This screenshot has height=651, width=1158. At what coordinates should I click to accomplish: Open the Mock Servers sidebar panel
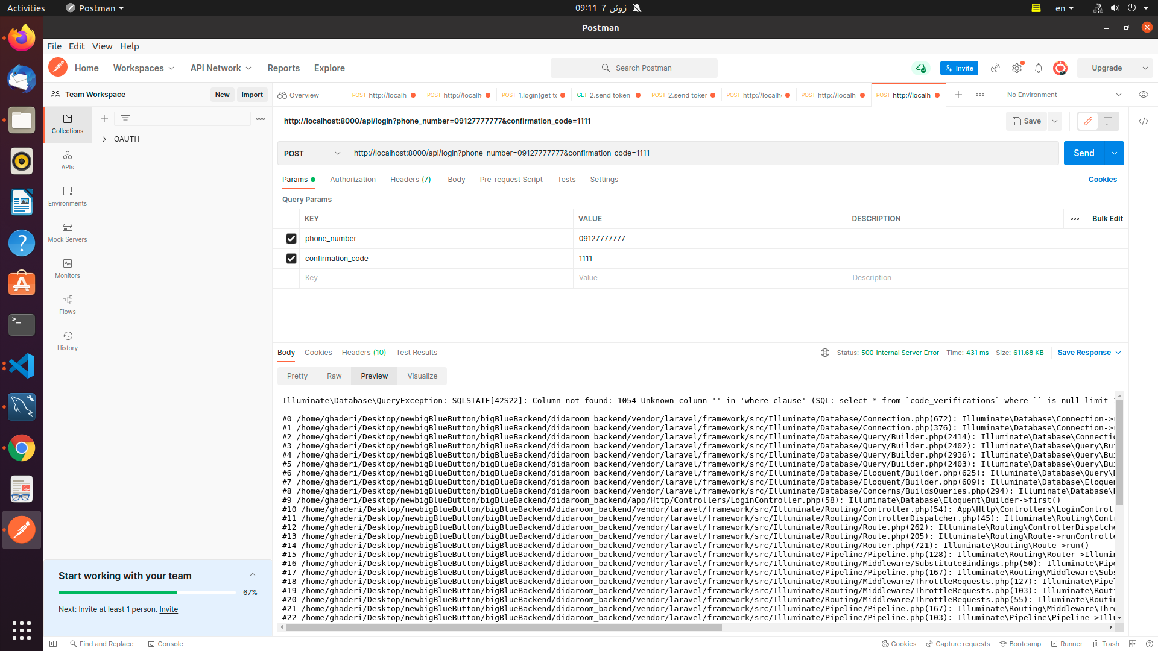[68, 233]
